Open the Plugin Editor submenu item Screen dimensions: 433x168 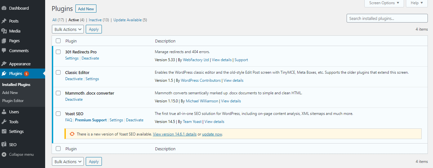tap(13, 101)
